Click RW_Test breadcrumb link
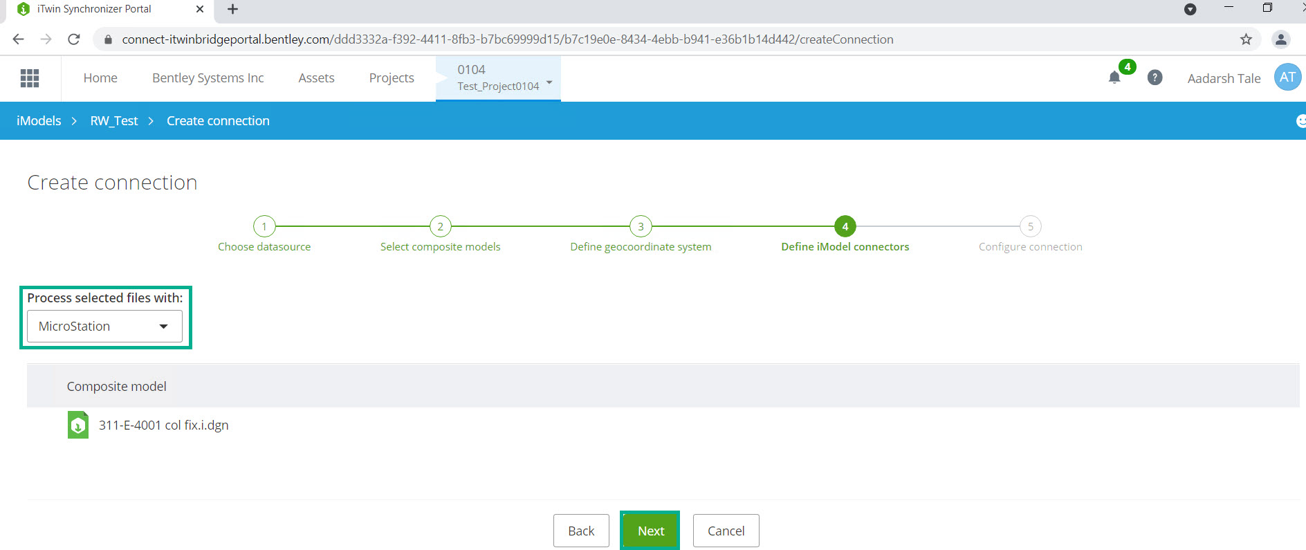 pyautogui.click(x=114, y=121)
